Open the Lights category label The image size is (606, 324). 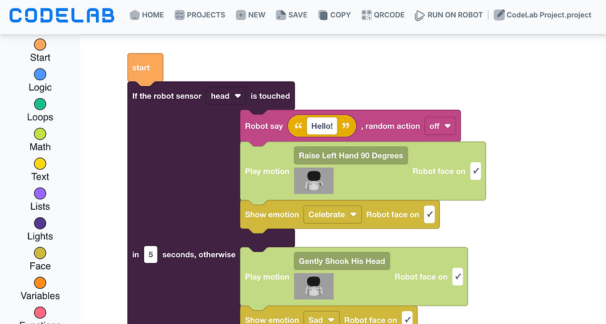pyautogui.click(x=40, y=236)
